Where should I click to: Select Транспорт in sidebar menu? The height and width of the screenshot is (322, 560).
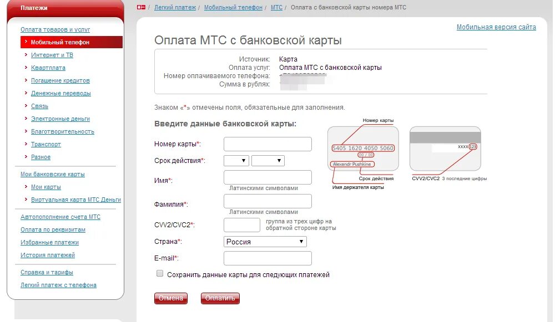(46, 145)
